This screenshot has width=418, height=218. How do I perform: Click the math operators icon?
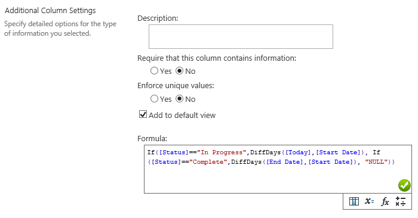point(401,201)
